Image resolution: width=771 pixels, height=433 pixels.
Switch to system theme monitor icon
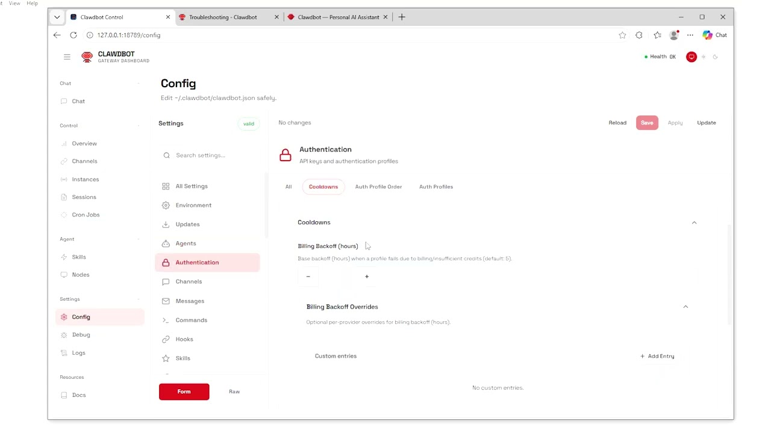691,57
